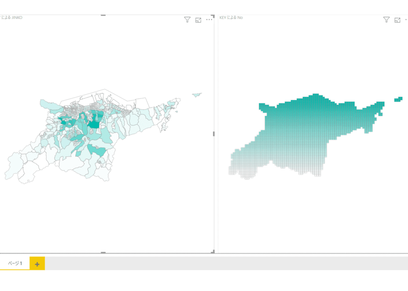
Task: Open filter icon on KEY による No visual
Action: pos(386,20)
